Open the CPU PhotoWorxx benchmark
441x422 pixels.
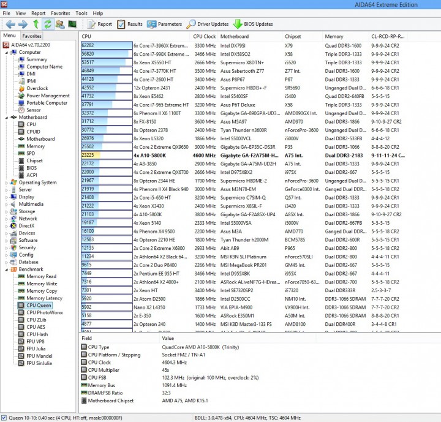[45, 312]
